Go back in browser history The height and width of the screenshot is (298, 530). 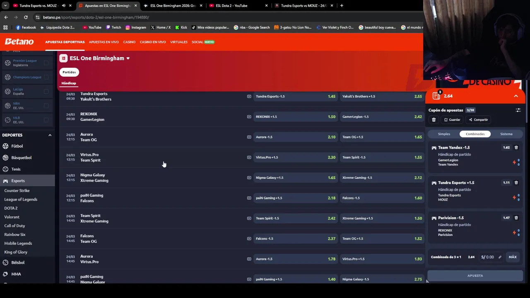tap(6, 17)
